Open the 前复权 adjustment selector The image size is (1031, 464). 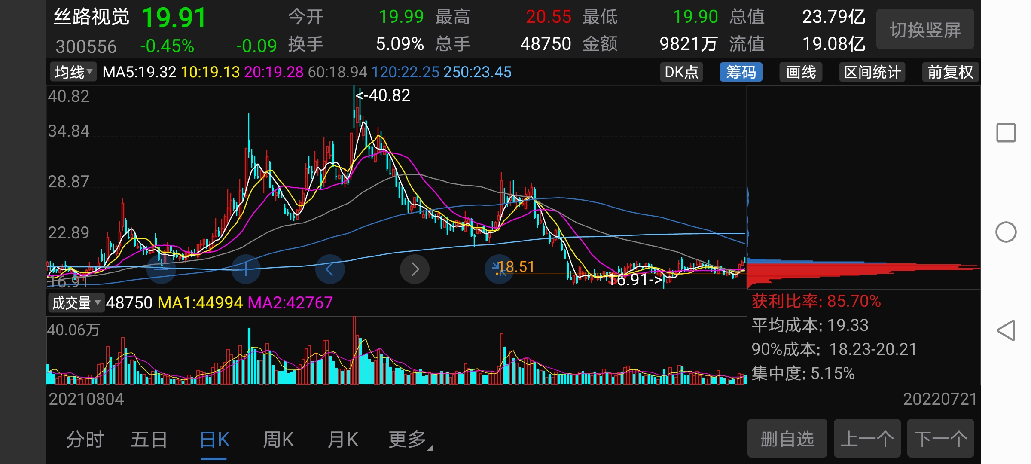[x=950, y=72]
